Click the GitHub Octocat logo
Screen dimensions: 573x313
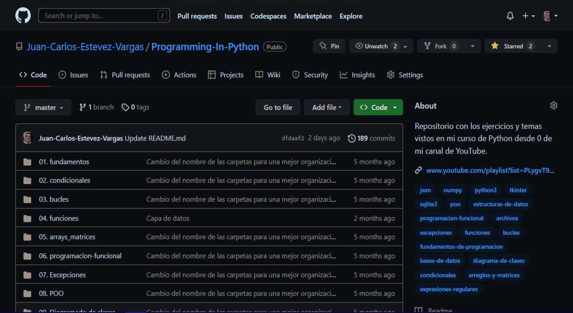pos(23,16)
